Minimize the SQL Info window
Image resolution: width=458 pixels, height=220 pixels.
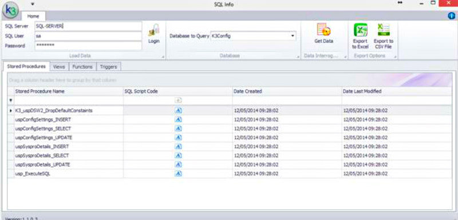[x=422, y=3]
